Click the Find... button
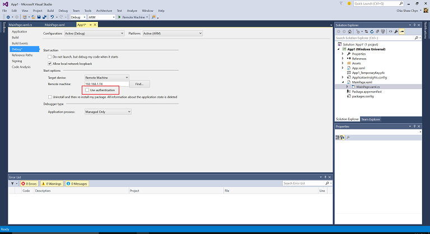The height and width of the screenshot is (234, 430). (139, 84)
